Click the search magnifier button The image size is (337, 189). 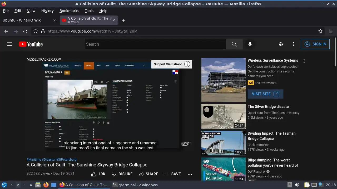[x=234, y=44]
